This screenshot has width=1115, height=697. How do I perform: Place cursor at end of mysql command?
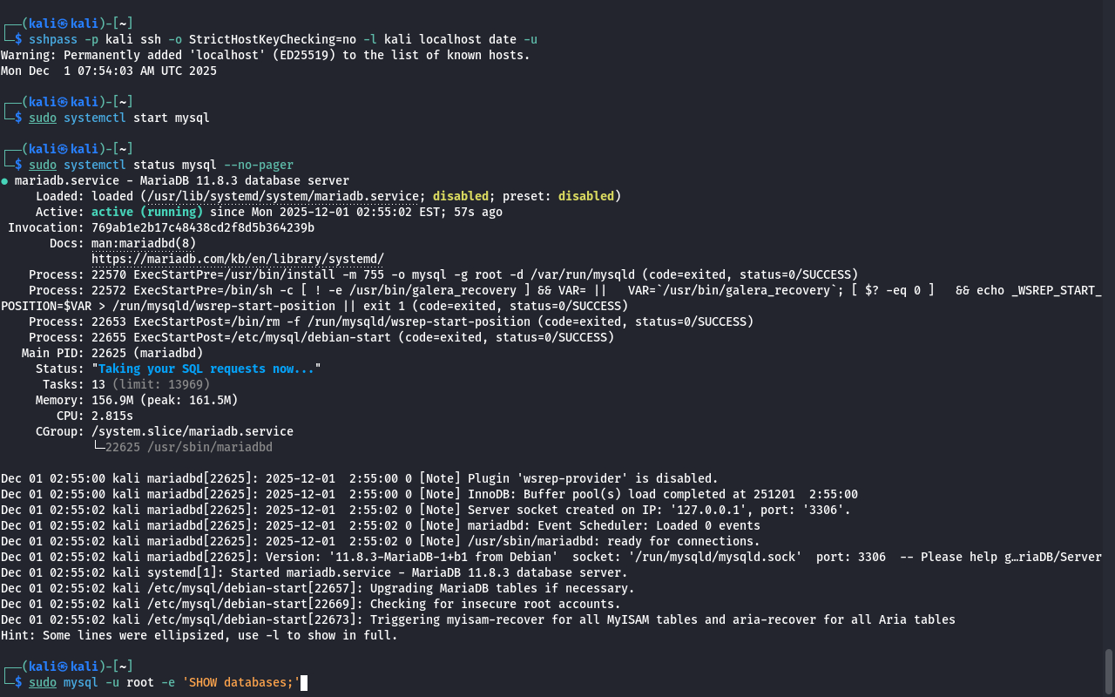pyautogui.click(x=304, y=682)
